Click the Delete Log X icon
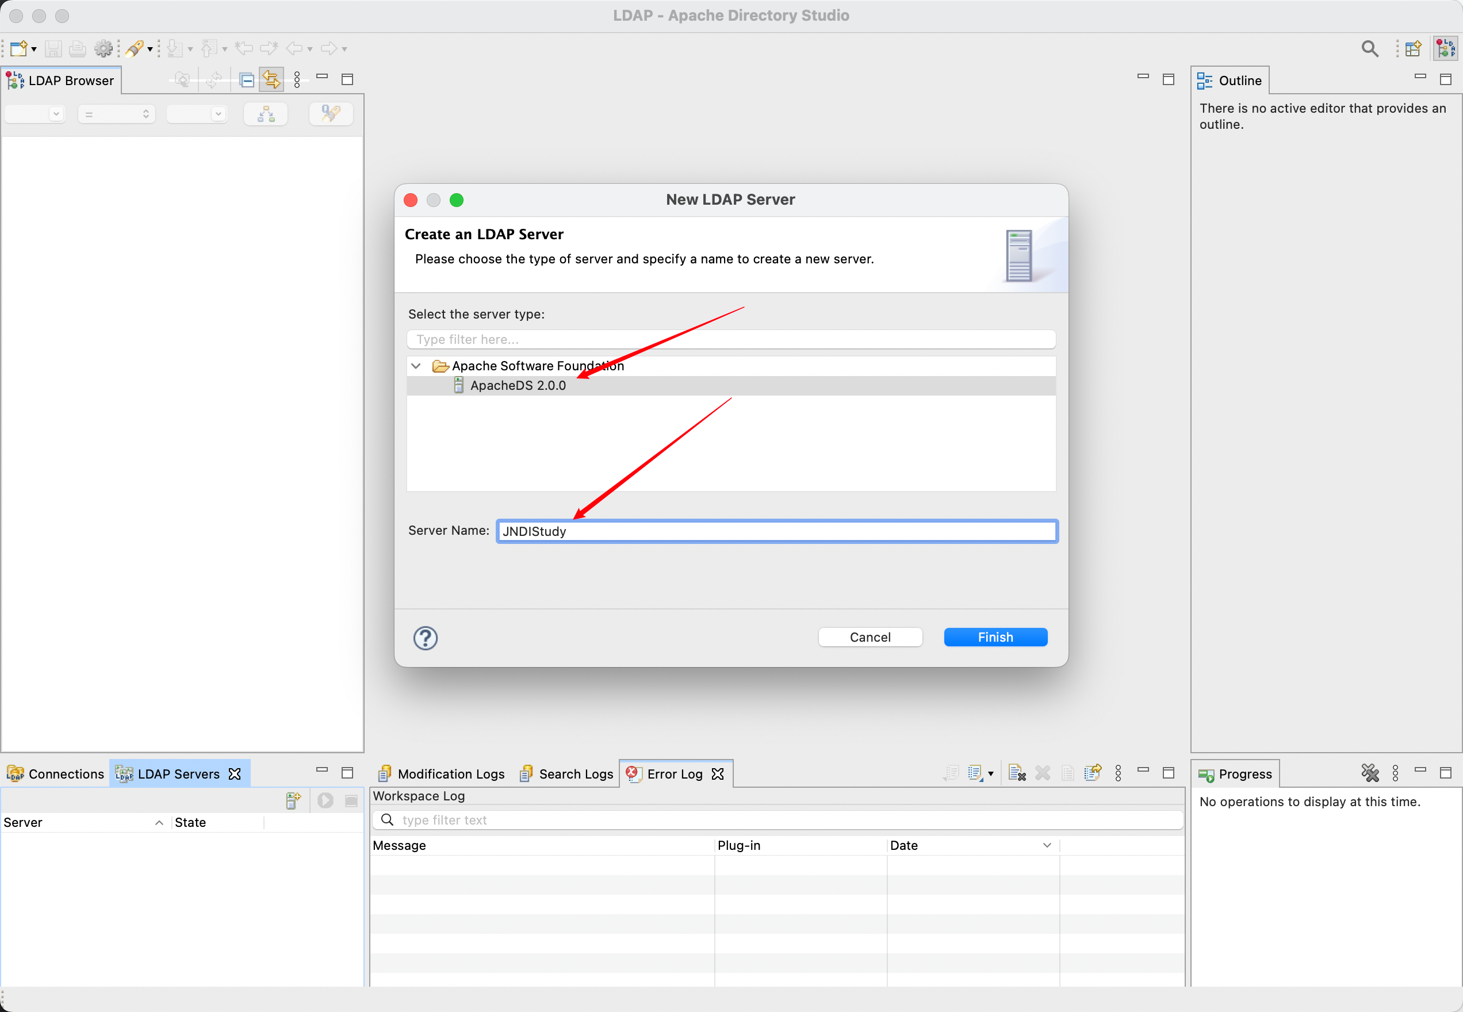Image resolution: width=1463 pixels, height=1012 pixels. point(1043,773)
